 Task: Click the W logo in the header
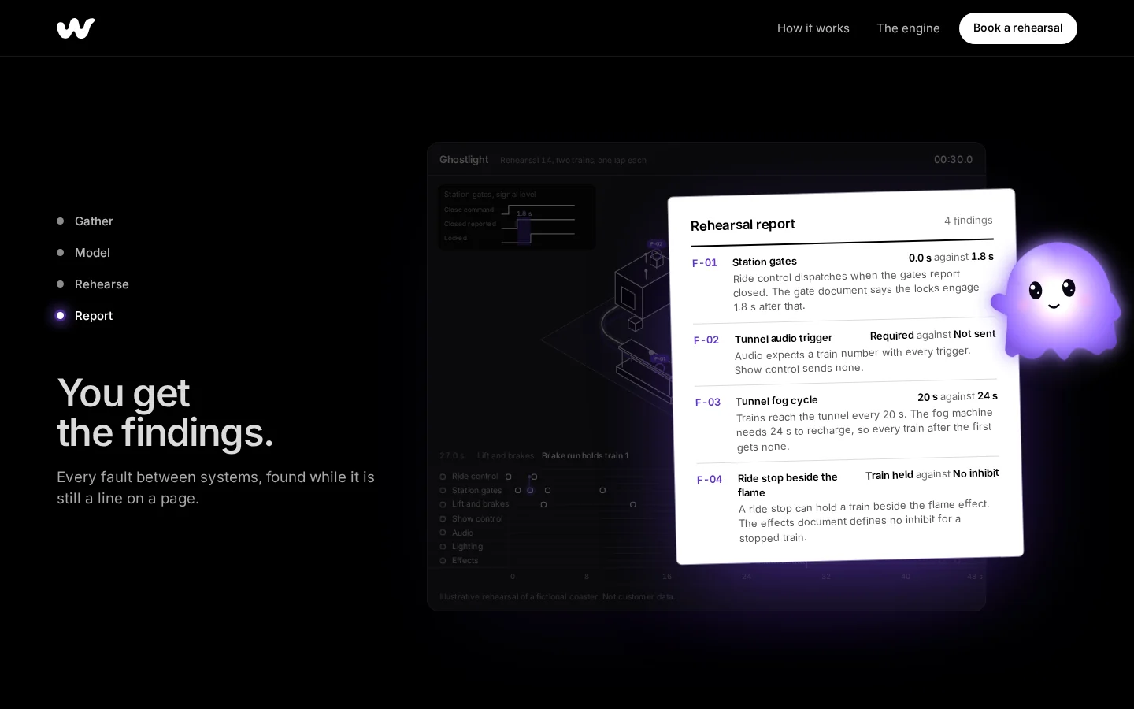click(76, 28)
